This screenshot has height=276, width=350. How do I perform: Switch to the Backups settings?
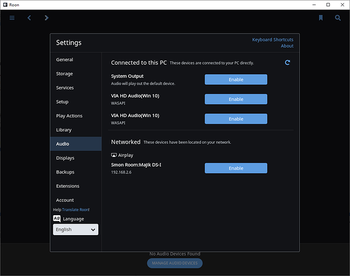click(x=76, y=172)
